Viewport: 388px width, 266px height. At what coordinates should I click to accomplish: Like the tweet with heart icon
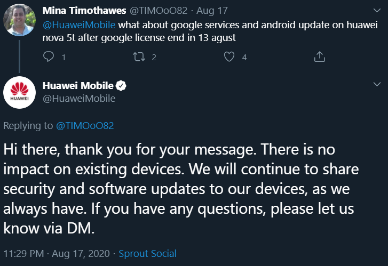click(229, 57)
